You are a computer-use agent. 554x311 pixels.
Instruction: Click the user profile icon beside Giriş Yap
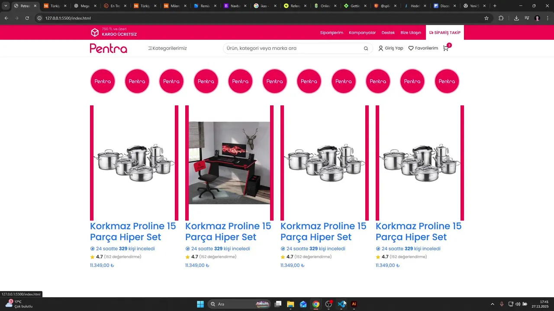point(381,48)
